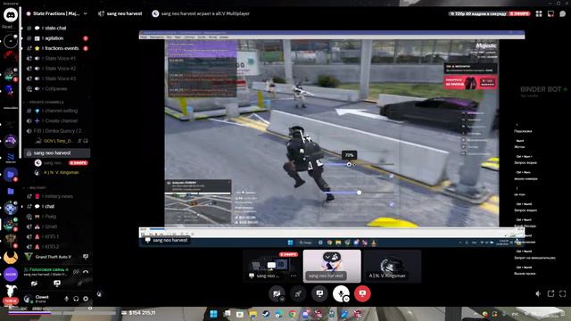Click share screen button in call controls
This screenshot has width=571, height=321.
click(x=319, y=293)
